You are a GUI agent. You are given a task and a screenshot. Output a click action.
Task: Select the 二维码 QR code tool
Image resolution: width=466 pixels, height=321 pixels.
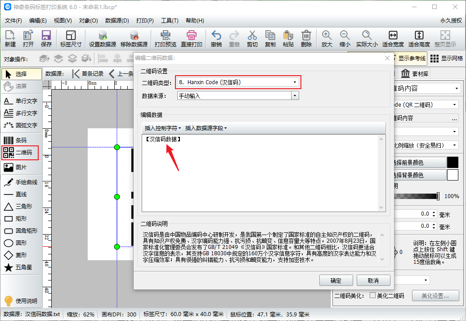pyautogui.click(x=20, y=153)
